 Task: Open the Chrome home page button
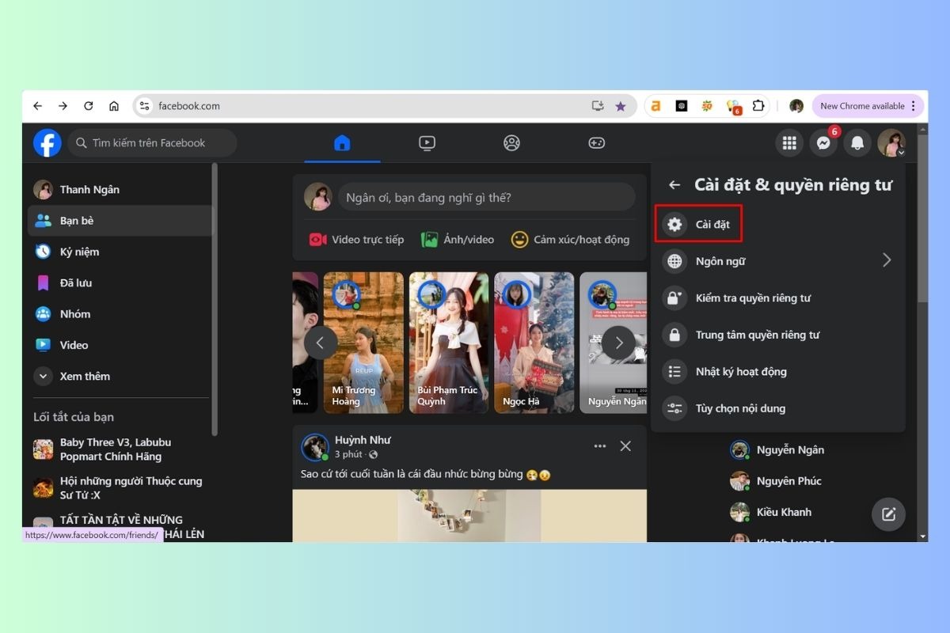pyautogui.click(x=114, y=106)
